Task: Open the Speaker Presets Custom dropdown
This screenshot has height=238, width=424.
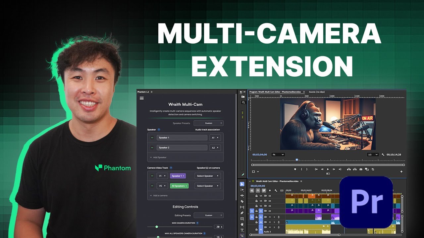Action: 209,123
